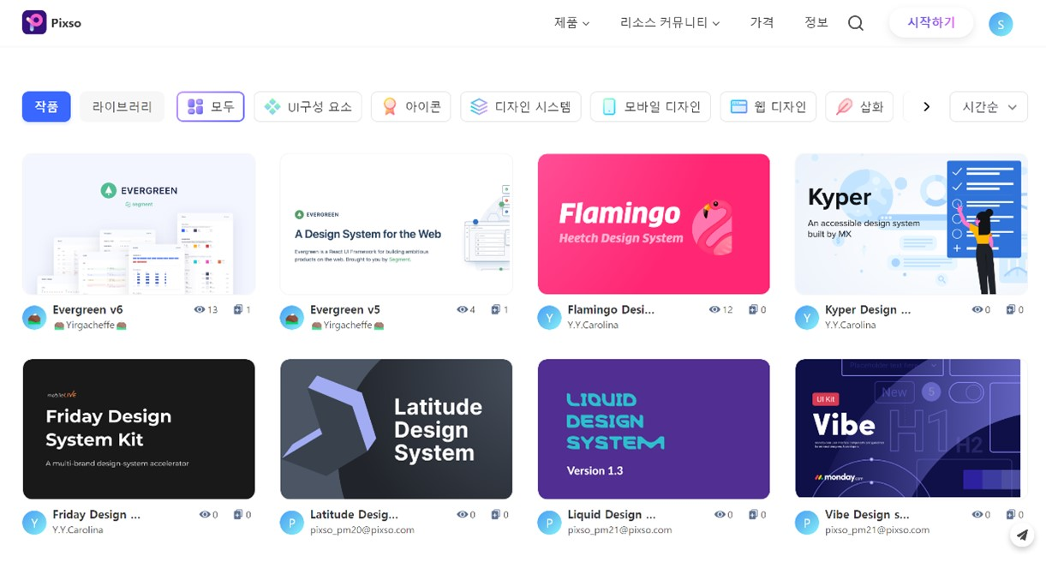Image resolution: width=1046 pixels, height=562 pixels.
Task: Click the copy icon on Kyper Design card
Action: [1011, 309]
